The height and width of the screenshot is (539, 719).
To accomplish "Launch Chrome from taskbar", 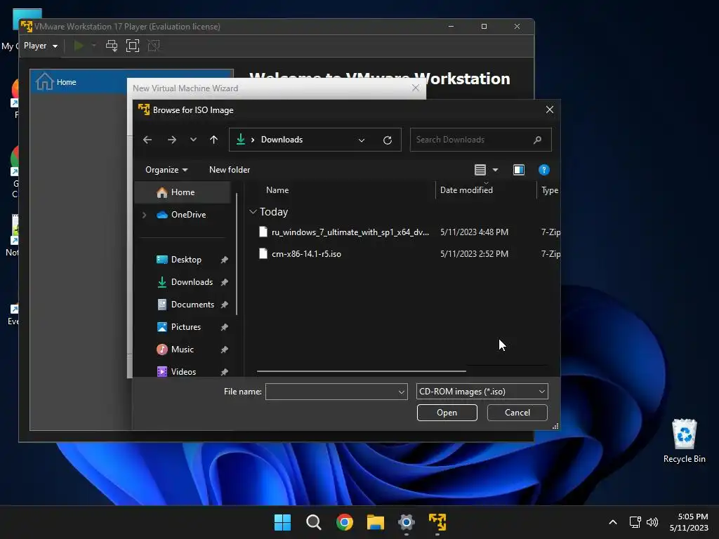I will click(x=344, y=522).
